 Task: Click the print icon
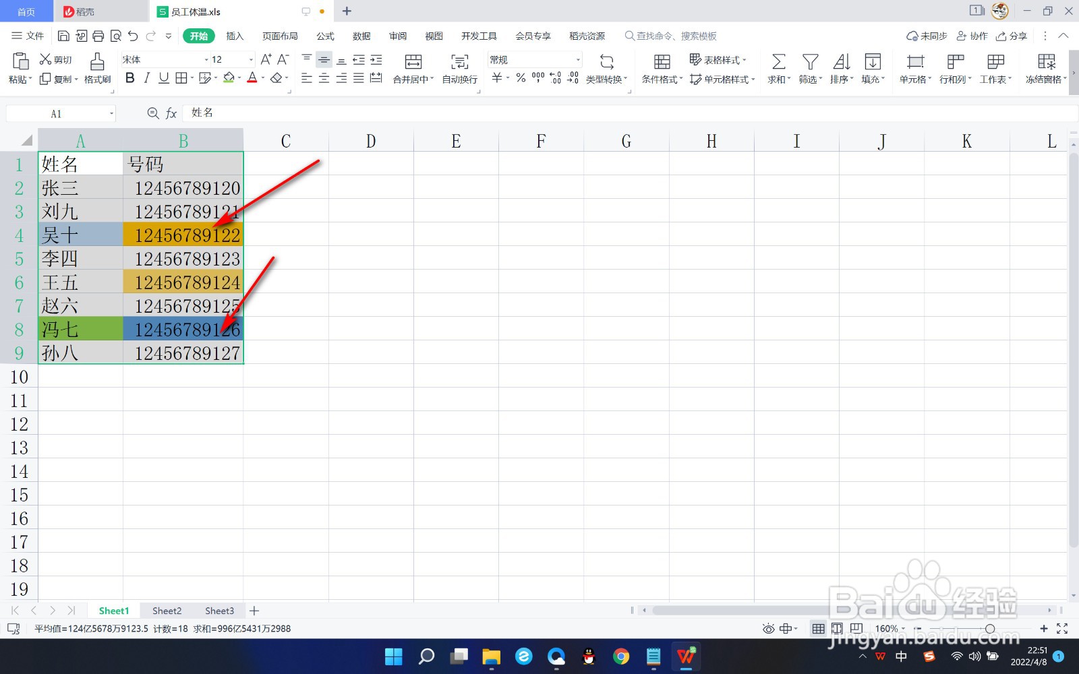(x=98, y=36)
